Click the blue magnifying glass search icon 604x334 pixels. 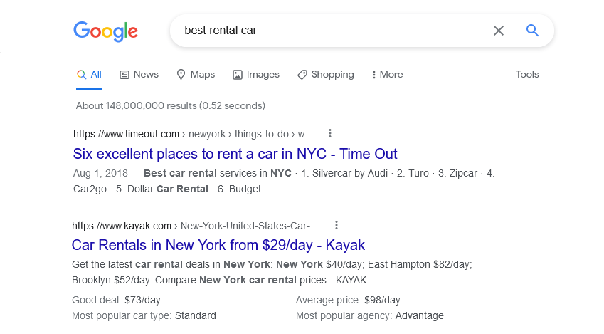click(532, 31)
